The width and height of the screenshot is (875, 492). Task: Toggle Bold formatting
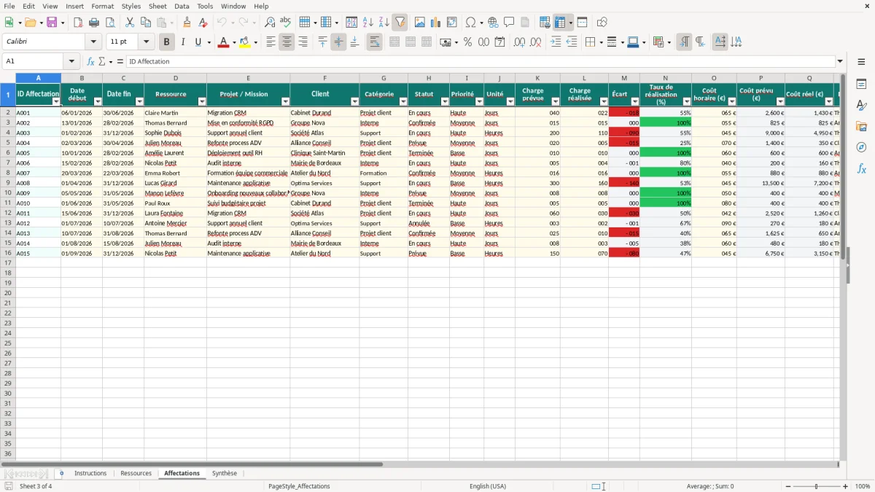coord(166,42)
